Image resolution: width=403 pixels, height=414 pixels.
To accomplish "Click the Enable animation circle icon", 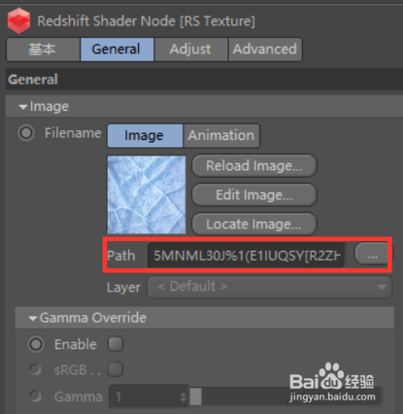I will (36, 344).
